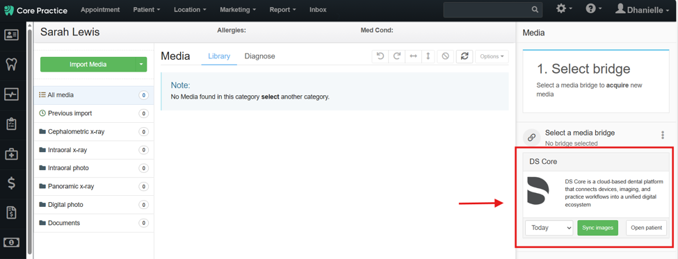Click the circle-slash cancel icon in the Media toolbar
678x259 pixels.
pos(445,56)
